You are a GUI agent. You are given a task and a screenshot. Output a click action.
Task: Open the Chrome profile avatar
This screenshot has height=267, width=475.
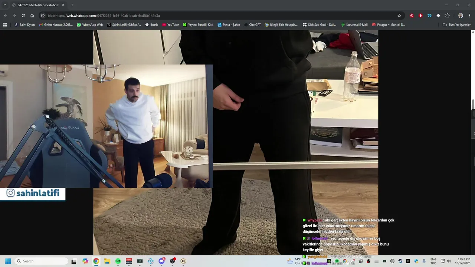tap(461, 16)
